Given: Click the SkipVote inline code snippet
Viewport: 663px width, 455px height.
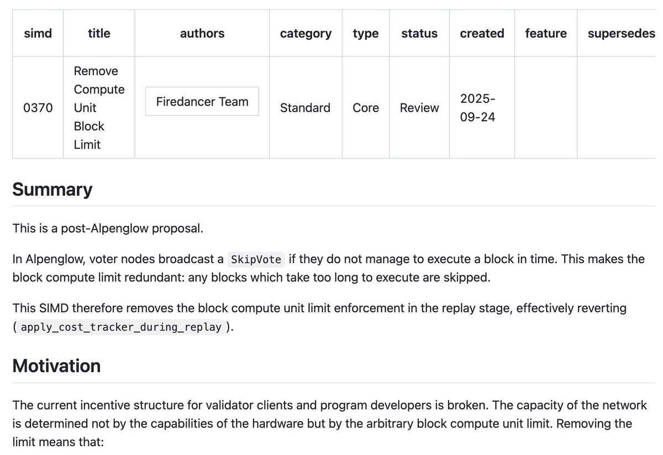Looking at the screenshot, I should pyautogui.click(x=256, y=259).
